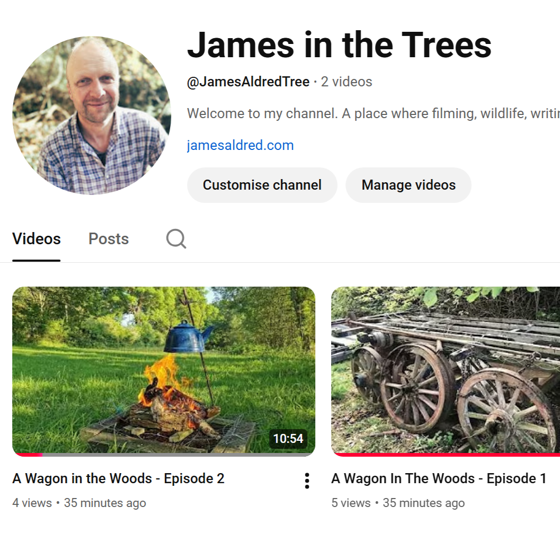
Task: Click the @JamesAldredTree handle
Action: tap(248, 82)
